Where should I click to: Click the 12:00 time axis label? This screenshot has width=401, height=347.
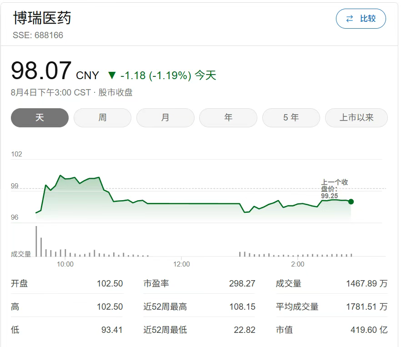[x=181, y=264]
